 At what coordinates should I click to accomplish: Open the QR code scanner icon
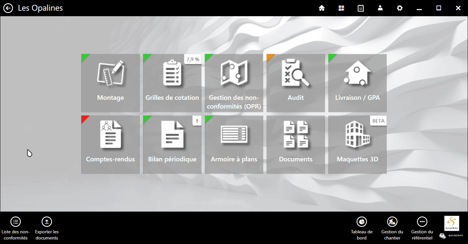[x=341, y=8]
